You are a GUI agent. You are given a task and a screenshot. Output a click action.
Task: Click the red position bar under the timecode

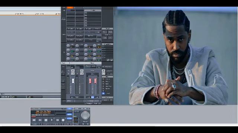(33, 116)
